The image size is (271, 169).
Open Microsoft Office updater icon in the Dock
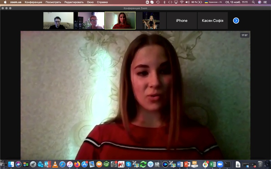(x=205, y=164)
